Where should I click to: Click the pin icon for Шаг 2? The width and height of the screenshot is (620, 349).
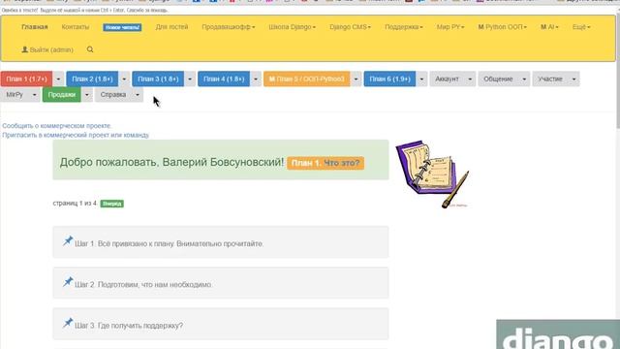click(x=68, y=282)
